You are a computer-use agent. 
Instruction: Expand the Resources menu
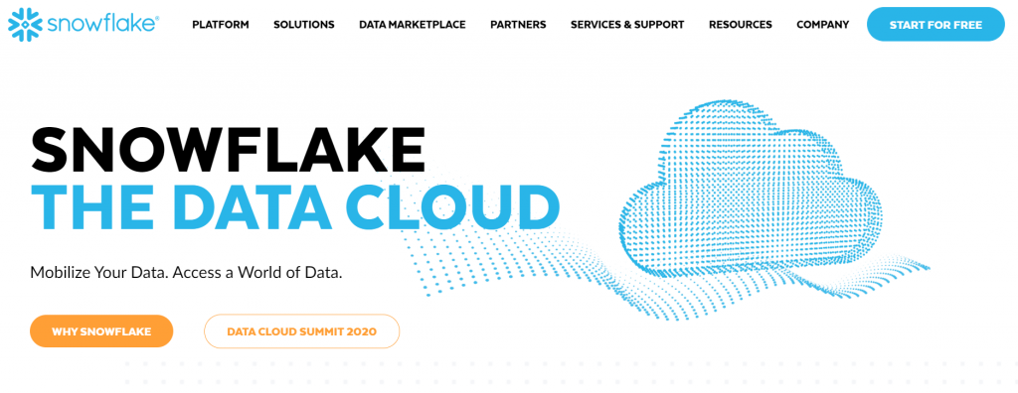[740, 25]
